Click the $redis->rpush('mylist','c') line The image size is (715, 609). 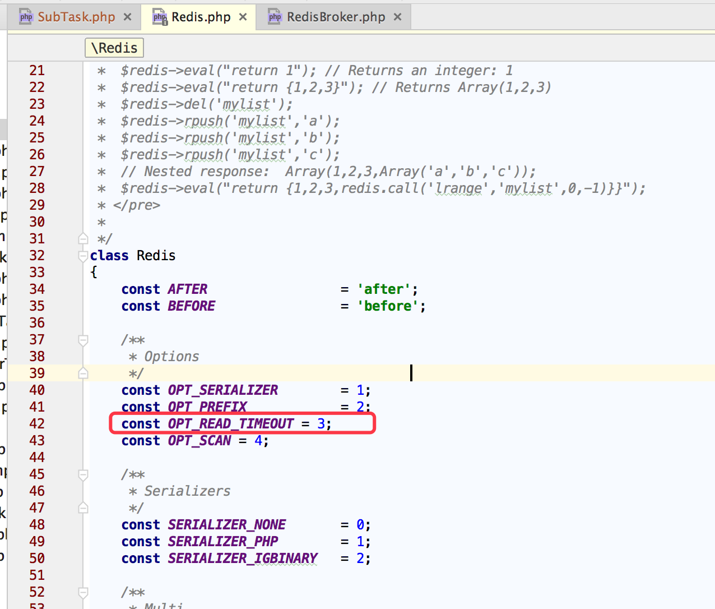(230, 155)
